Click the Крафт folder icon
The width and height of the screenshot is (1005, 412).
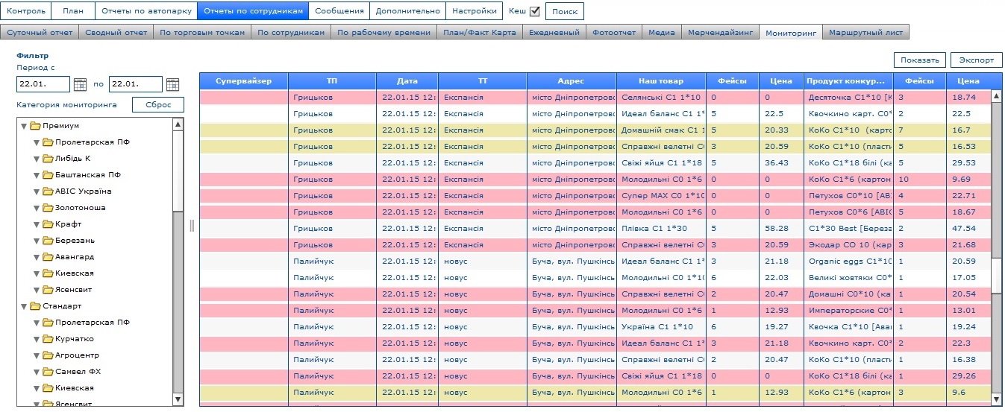coord(48,224)
